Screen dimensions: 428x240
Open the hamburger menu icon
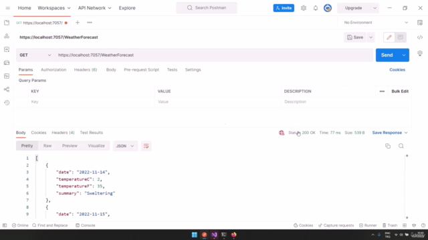coord(7,8)
